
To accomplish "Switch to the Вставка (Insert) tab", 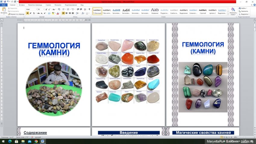I will tap(22, 5).
